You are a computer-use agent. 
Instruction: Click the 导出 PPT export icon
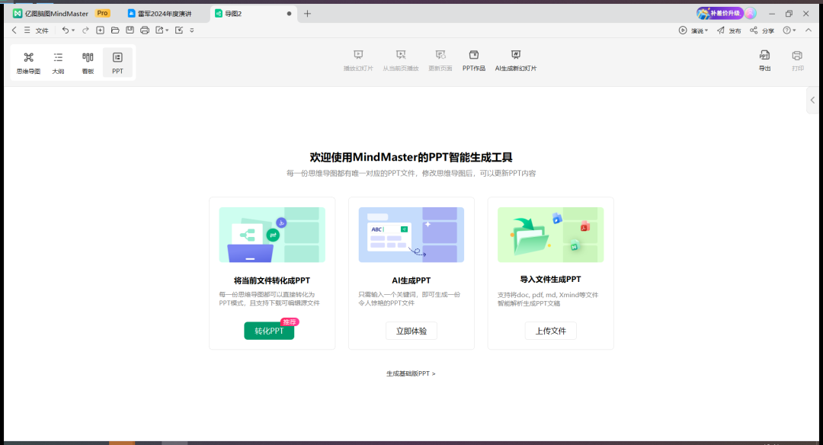point(764,60)
